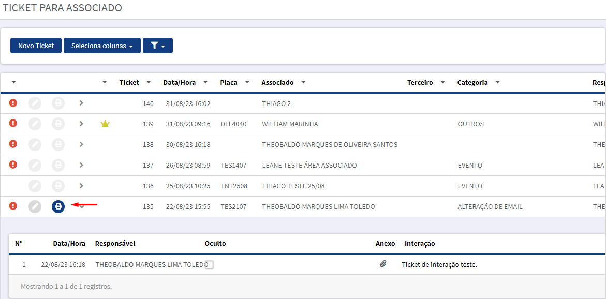This screenshot has height=299, width=606.
Task: Click plate DLL4040
Action: (x=233, y=124)
